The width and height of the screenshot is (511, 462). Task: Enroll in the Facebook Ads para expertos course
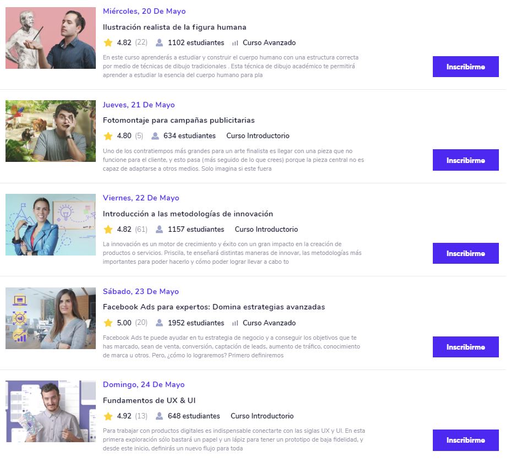pos(465,347)
